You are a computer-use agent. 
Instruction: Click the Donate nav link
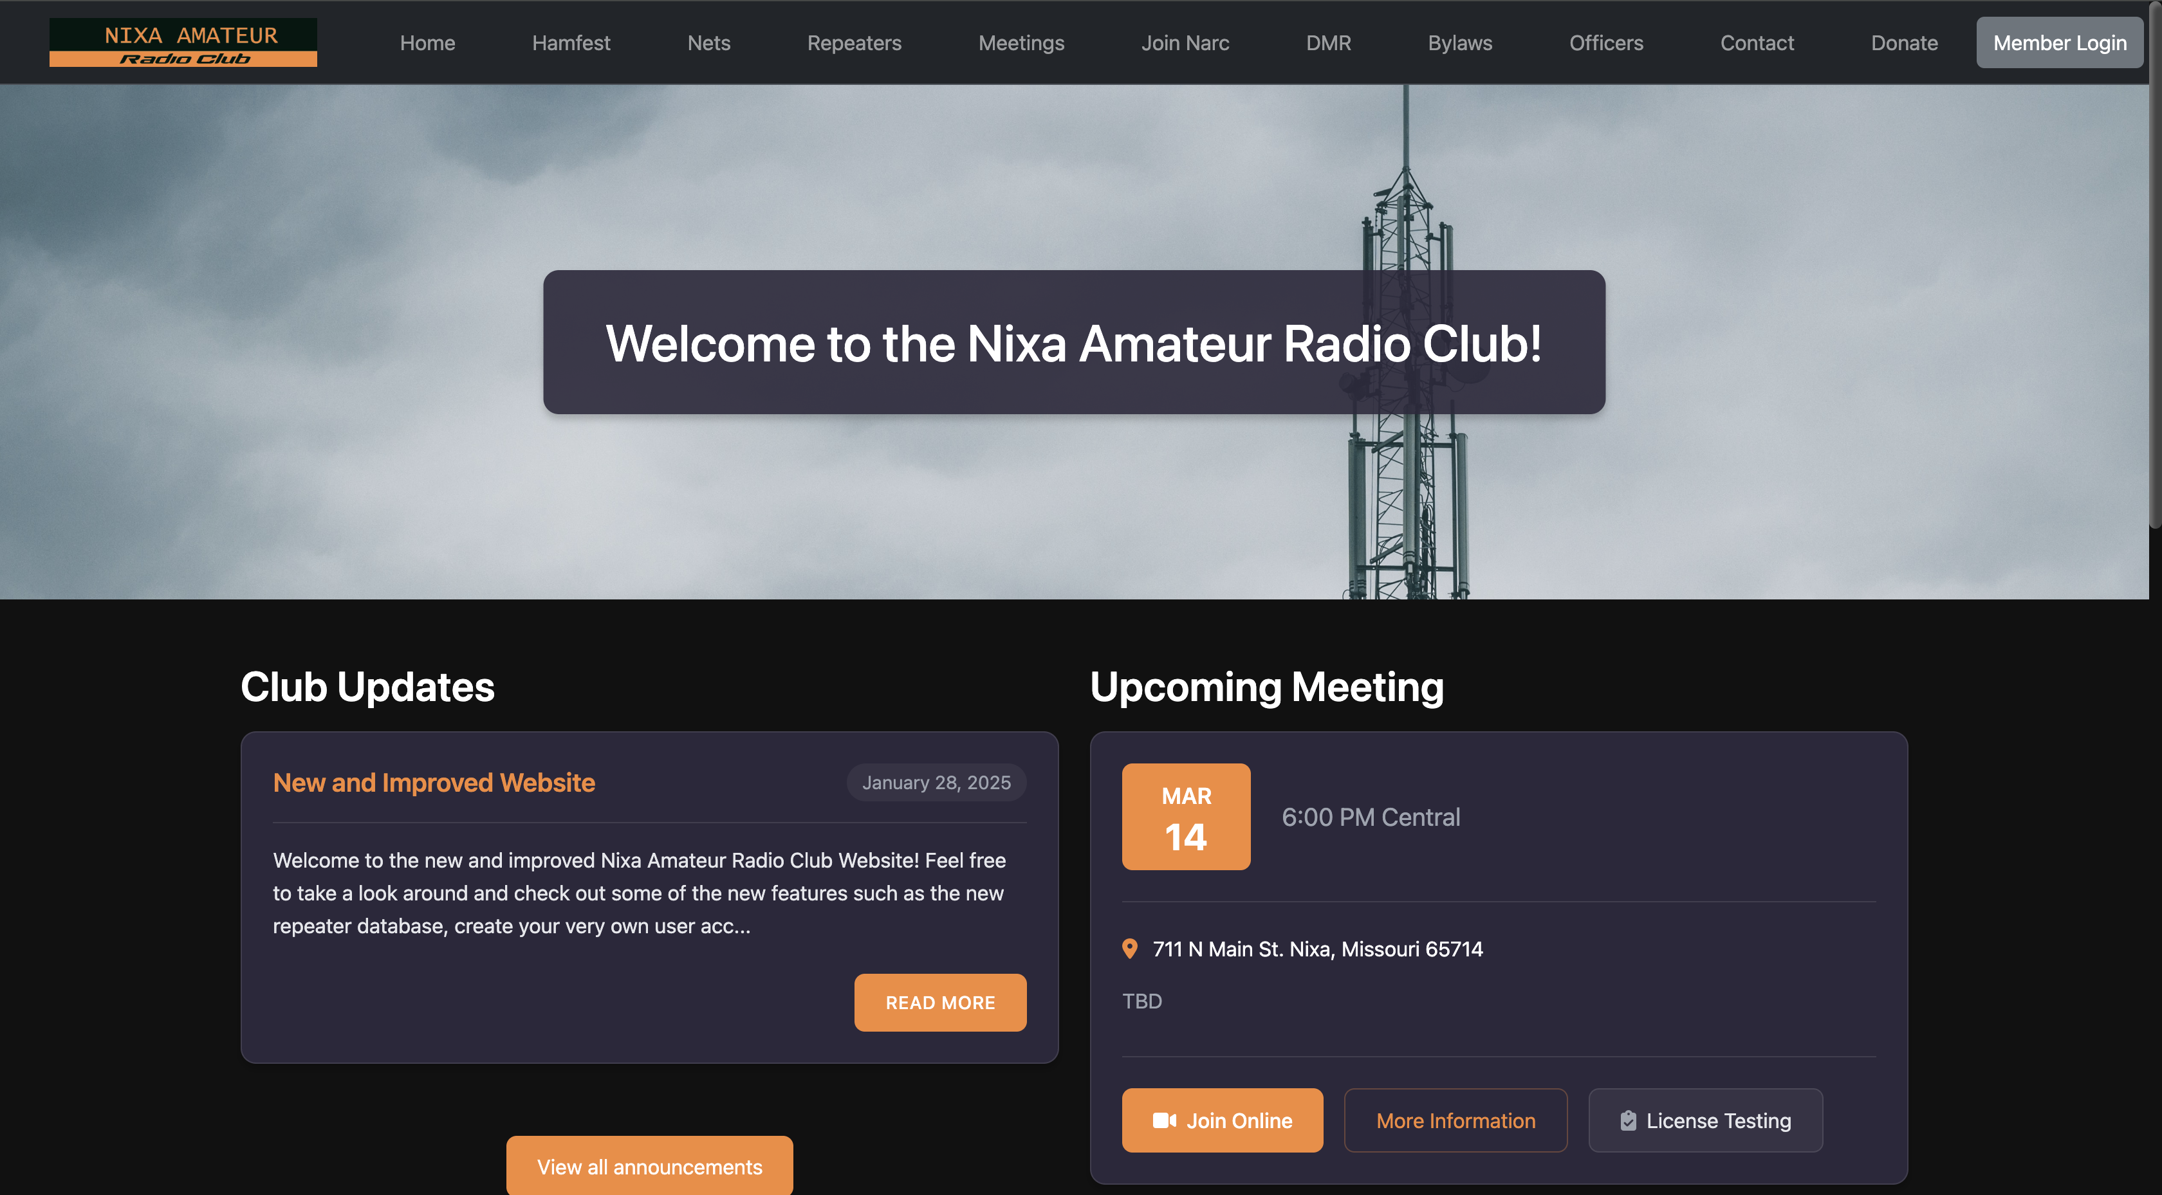pyautogui.click(x=1903, y=43)
